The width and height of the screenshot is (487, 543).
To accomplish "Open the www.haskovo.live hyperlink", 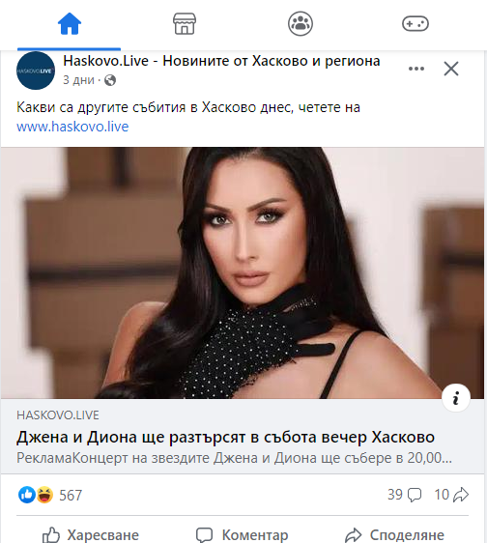I will pyautogui.click(x=72, y=127).
